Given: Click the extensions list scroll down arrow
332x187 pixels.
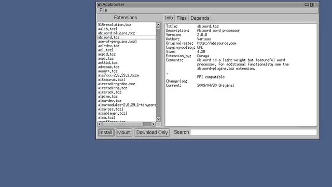Looking at the screenshot, I should 158,119.
